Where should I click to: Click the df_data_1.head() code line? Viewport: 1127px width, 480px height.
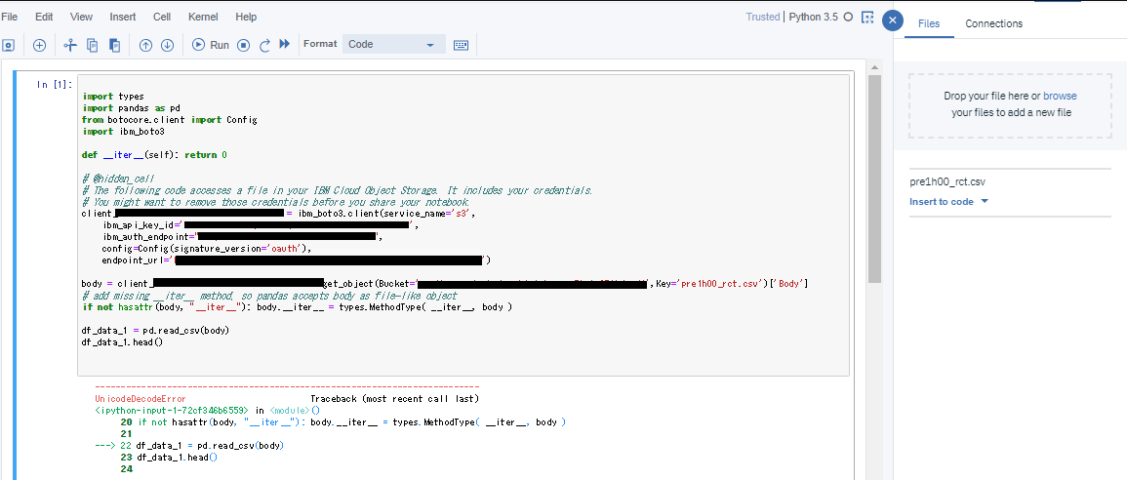click(123, 342)
